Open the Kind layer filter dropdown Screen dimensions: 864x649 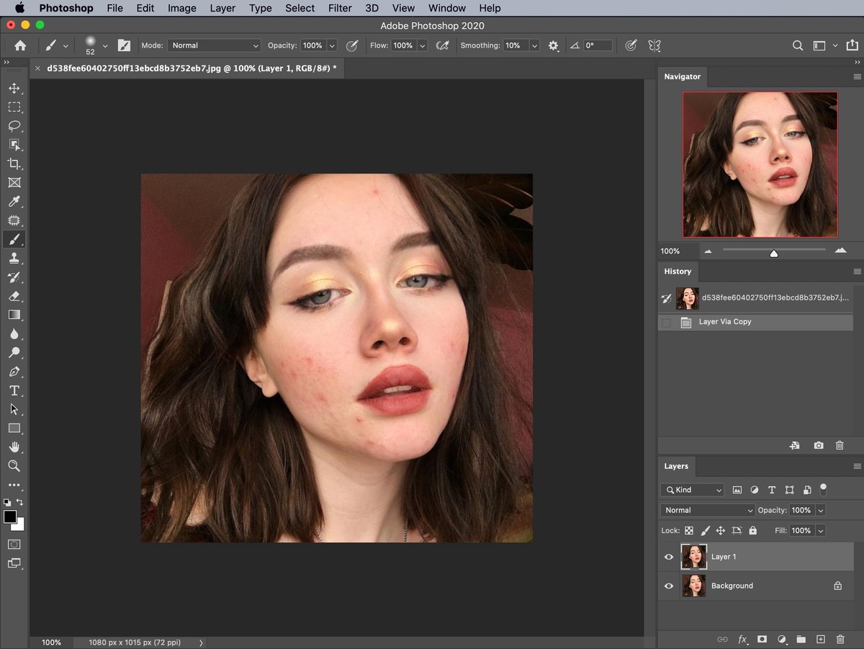[x=692, y=490]
